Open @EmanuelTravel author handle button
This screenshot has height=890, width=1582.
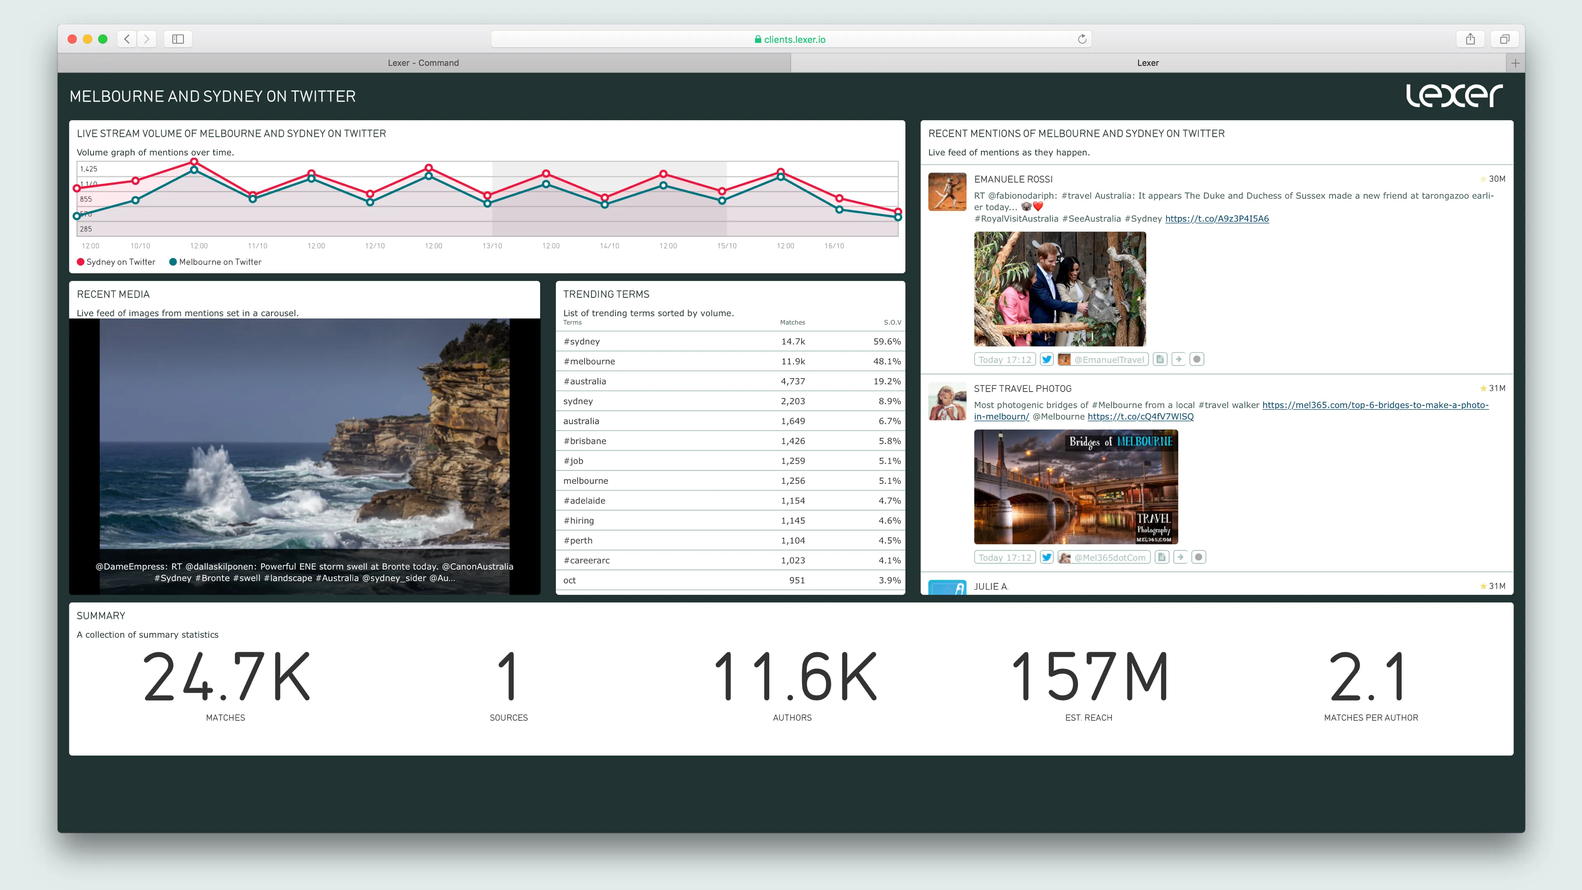point(1103,359)
